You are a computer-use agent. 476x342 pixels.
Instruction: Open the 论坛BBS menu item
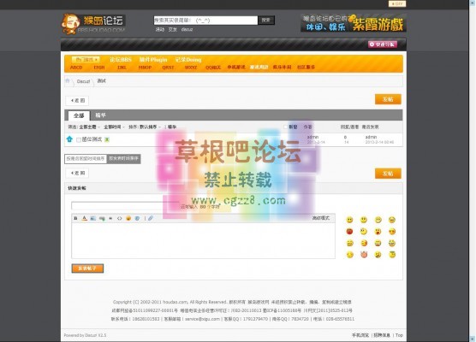click(121, 60)
